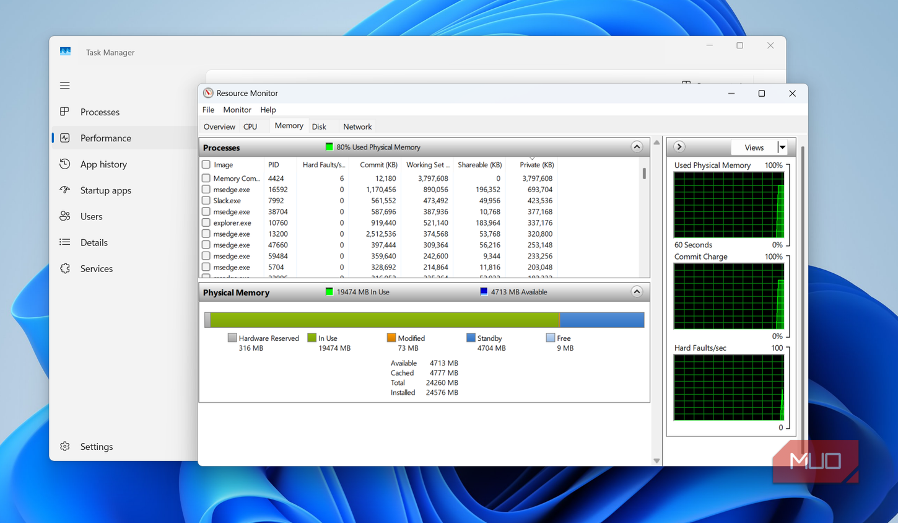
Task: Click the green in-use segment of memory bar
Action: (x=385, y=320)
